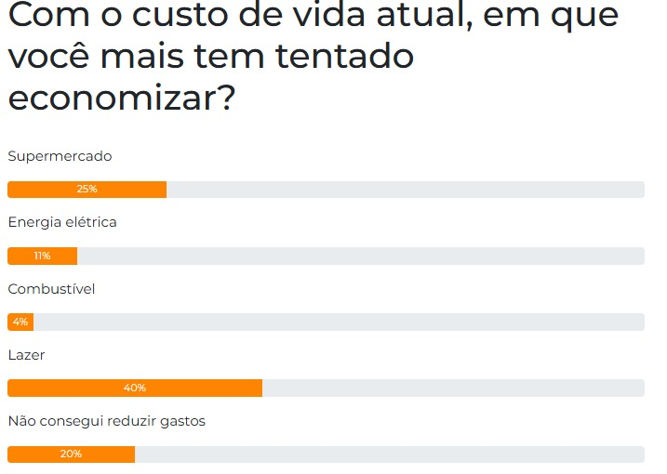Image resolution: width=667 pixels, height=474 pixels.
Task: Select the Energia elétrica option label
Action: (62, 222)
